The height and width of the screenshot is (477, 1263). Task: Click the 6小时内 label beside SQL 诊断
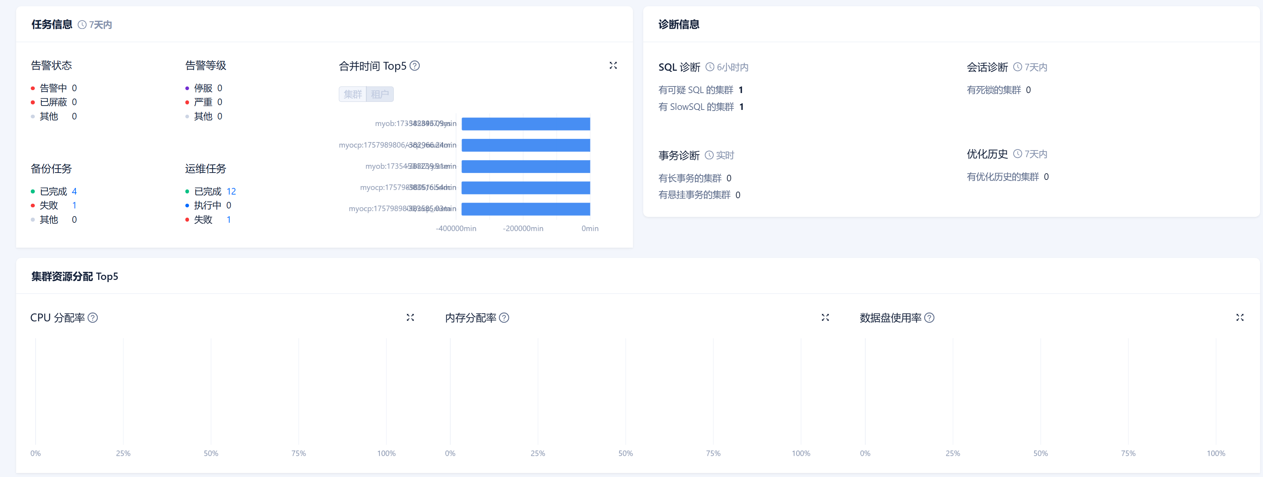733,67
